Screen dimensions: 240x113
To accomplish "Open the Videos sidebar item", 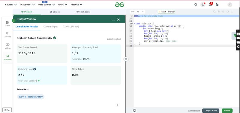I will click(8, 46).
